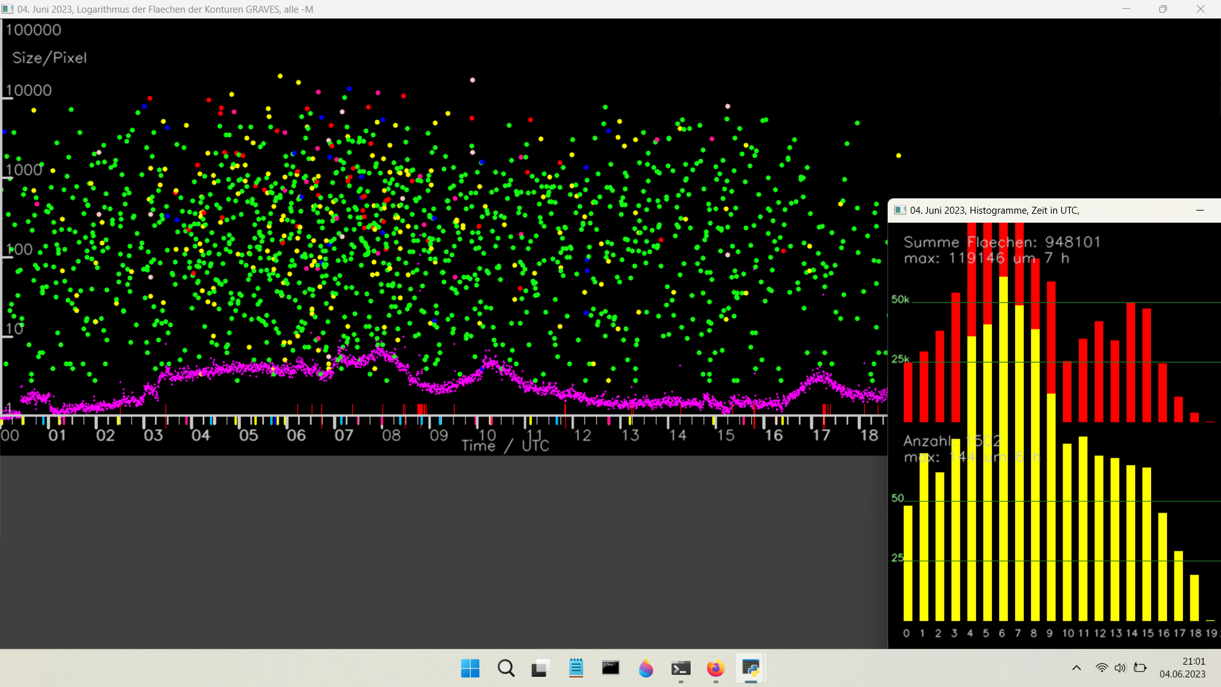The image size is (1221, 687).
Task: Click hour label '18' on the main time axis
Action: [x=869, y=436]
